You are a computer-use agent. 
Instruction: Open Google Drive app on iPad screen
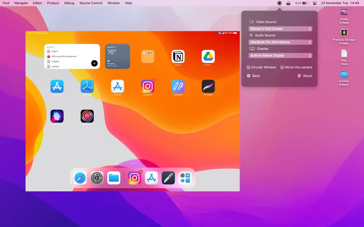click(208, 56)
